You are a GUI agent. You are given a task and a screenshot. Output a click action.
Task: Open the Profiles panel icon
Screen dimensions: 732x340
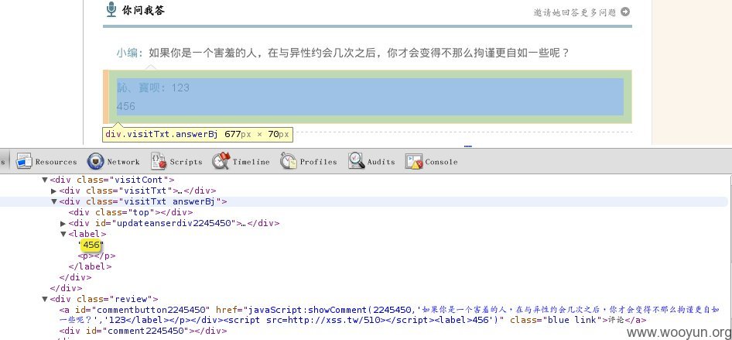(x=289, y=161)
